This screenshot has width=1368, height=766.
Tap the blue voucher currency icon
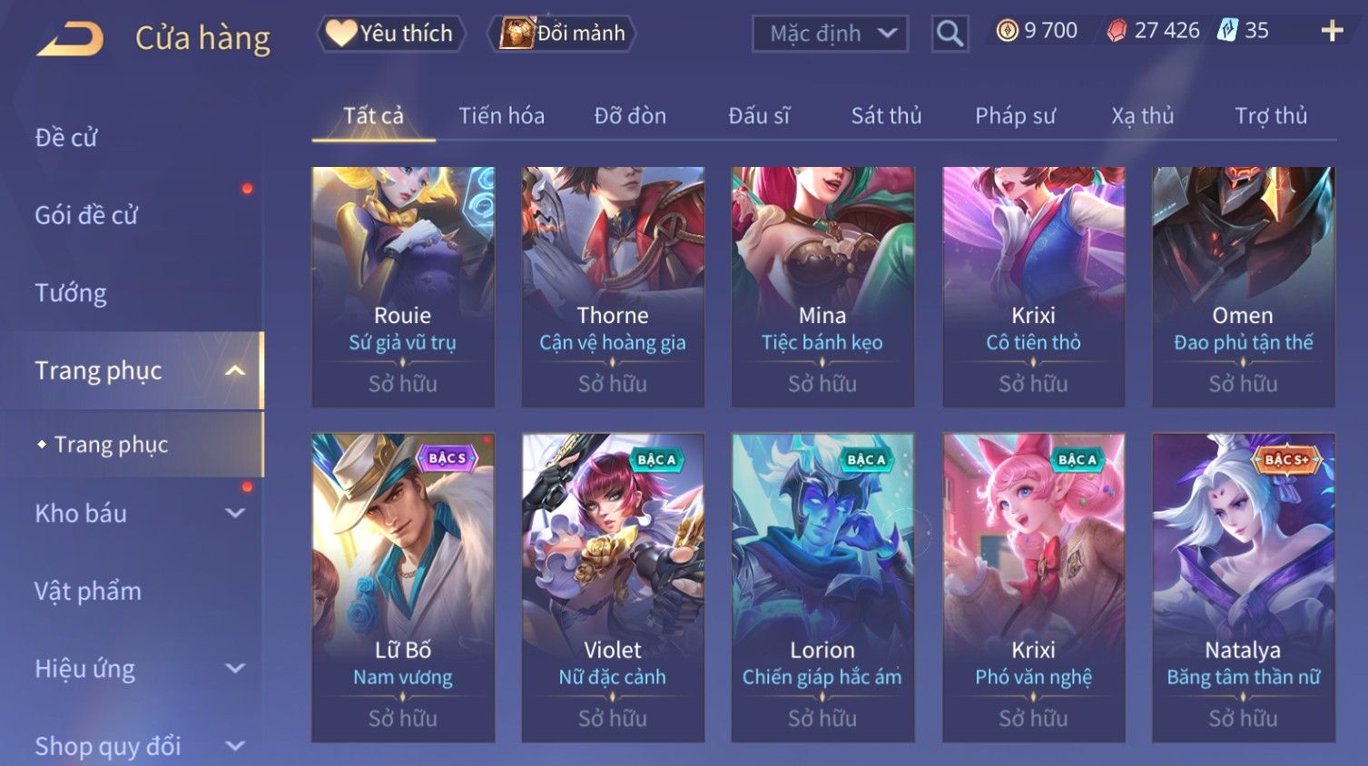(1227, 30)
